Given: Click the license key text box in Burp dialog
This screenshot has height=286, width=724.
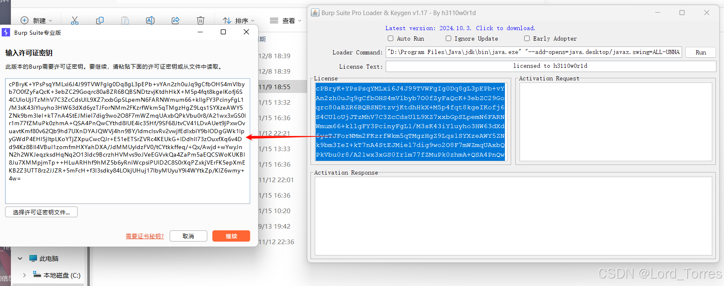Looking at the screenshot, I should point(128,141).
